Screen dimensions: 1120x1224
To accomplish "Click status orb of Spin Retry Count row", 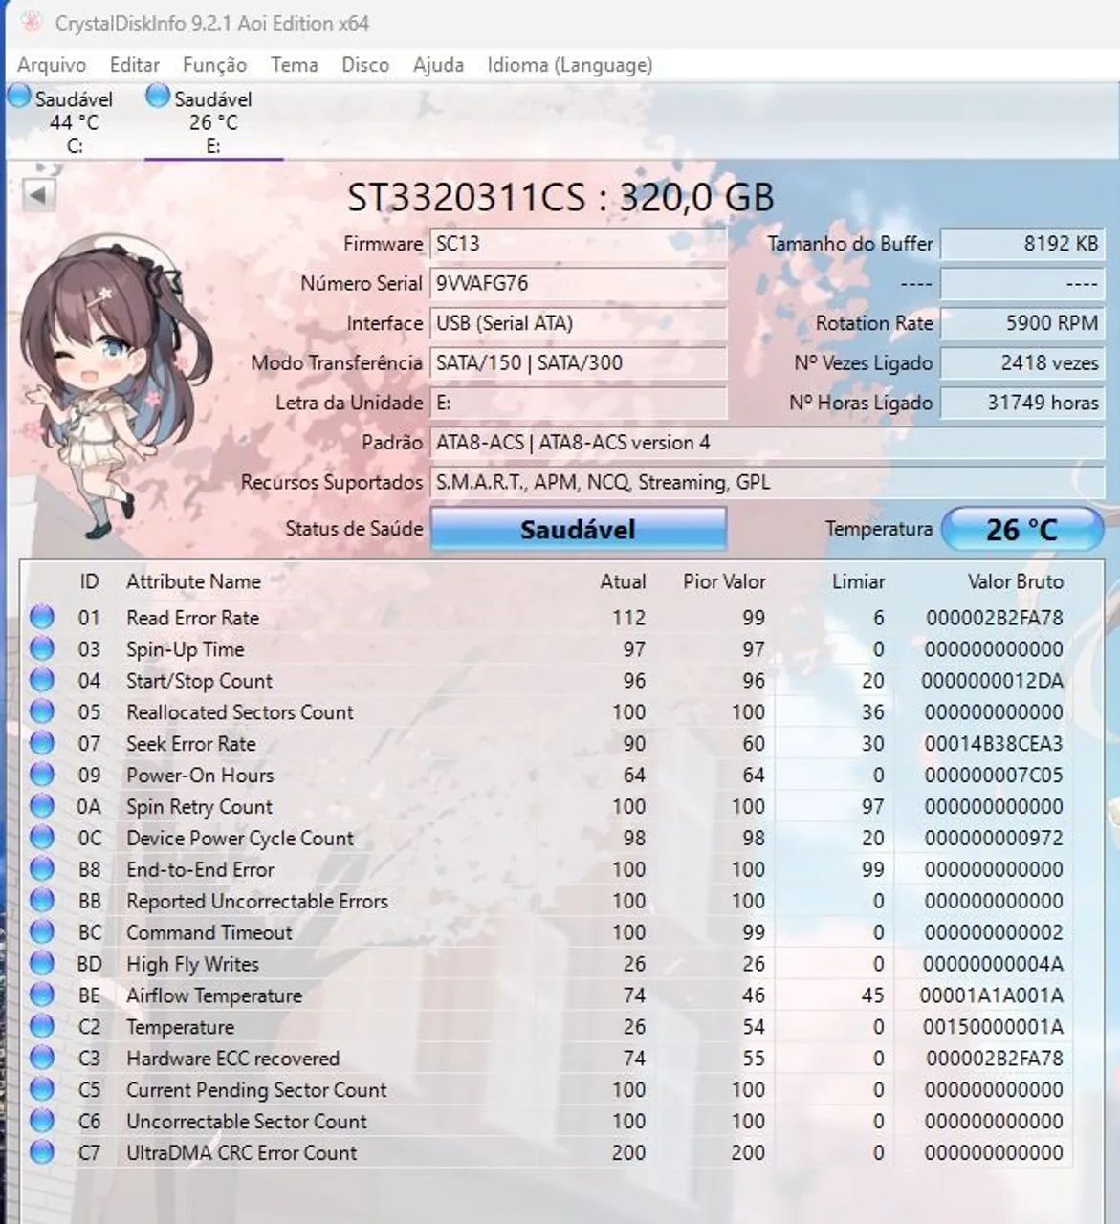I will tap(42, 806).
